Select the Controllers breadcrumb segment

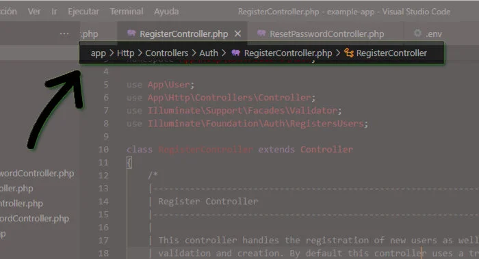click(167, 53)
